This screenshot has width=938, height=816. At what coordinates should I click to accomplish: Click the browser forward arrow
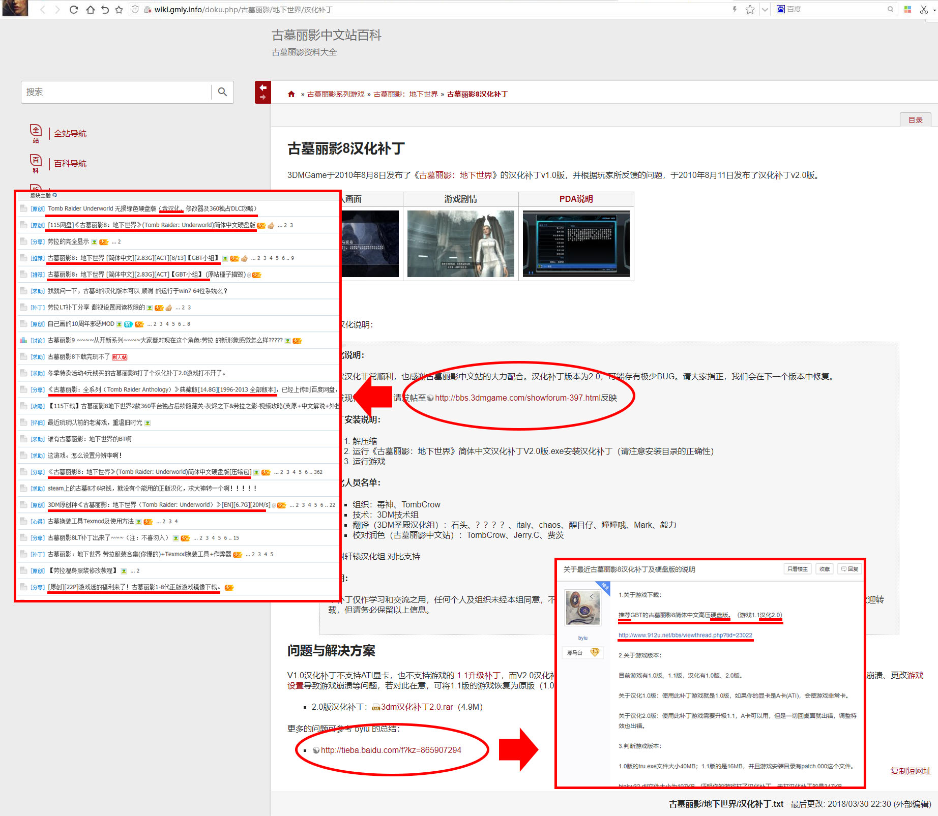[57, 10]
